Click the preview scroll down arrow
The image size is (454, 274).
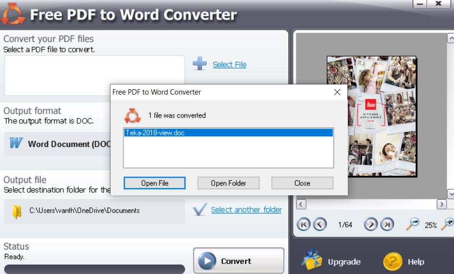[x=451, y=193]
